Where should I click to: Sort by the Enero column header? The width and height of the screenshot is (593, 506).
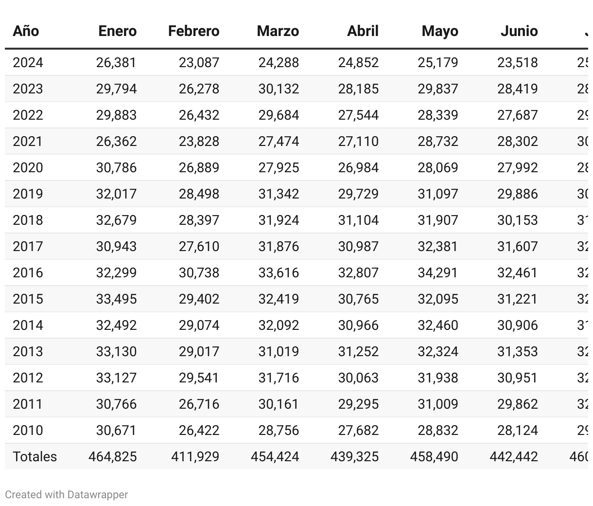pos(117,31)
